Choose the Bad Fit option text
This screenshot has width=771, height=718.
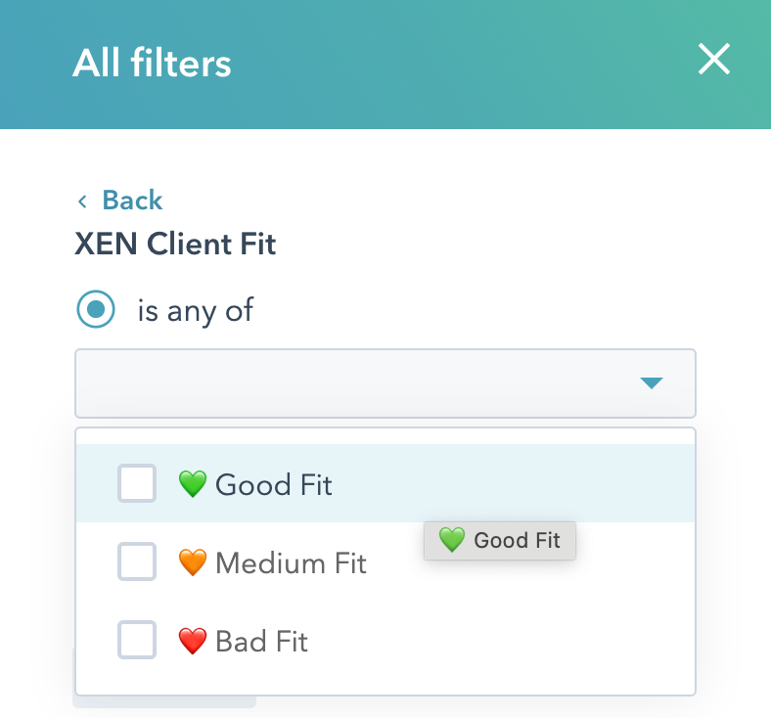261,642
